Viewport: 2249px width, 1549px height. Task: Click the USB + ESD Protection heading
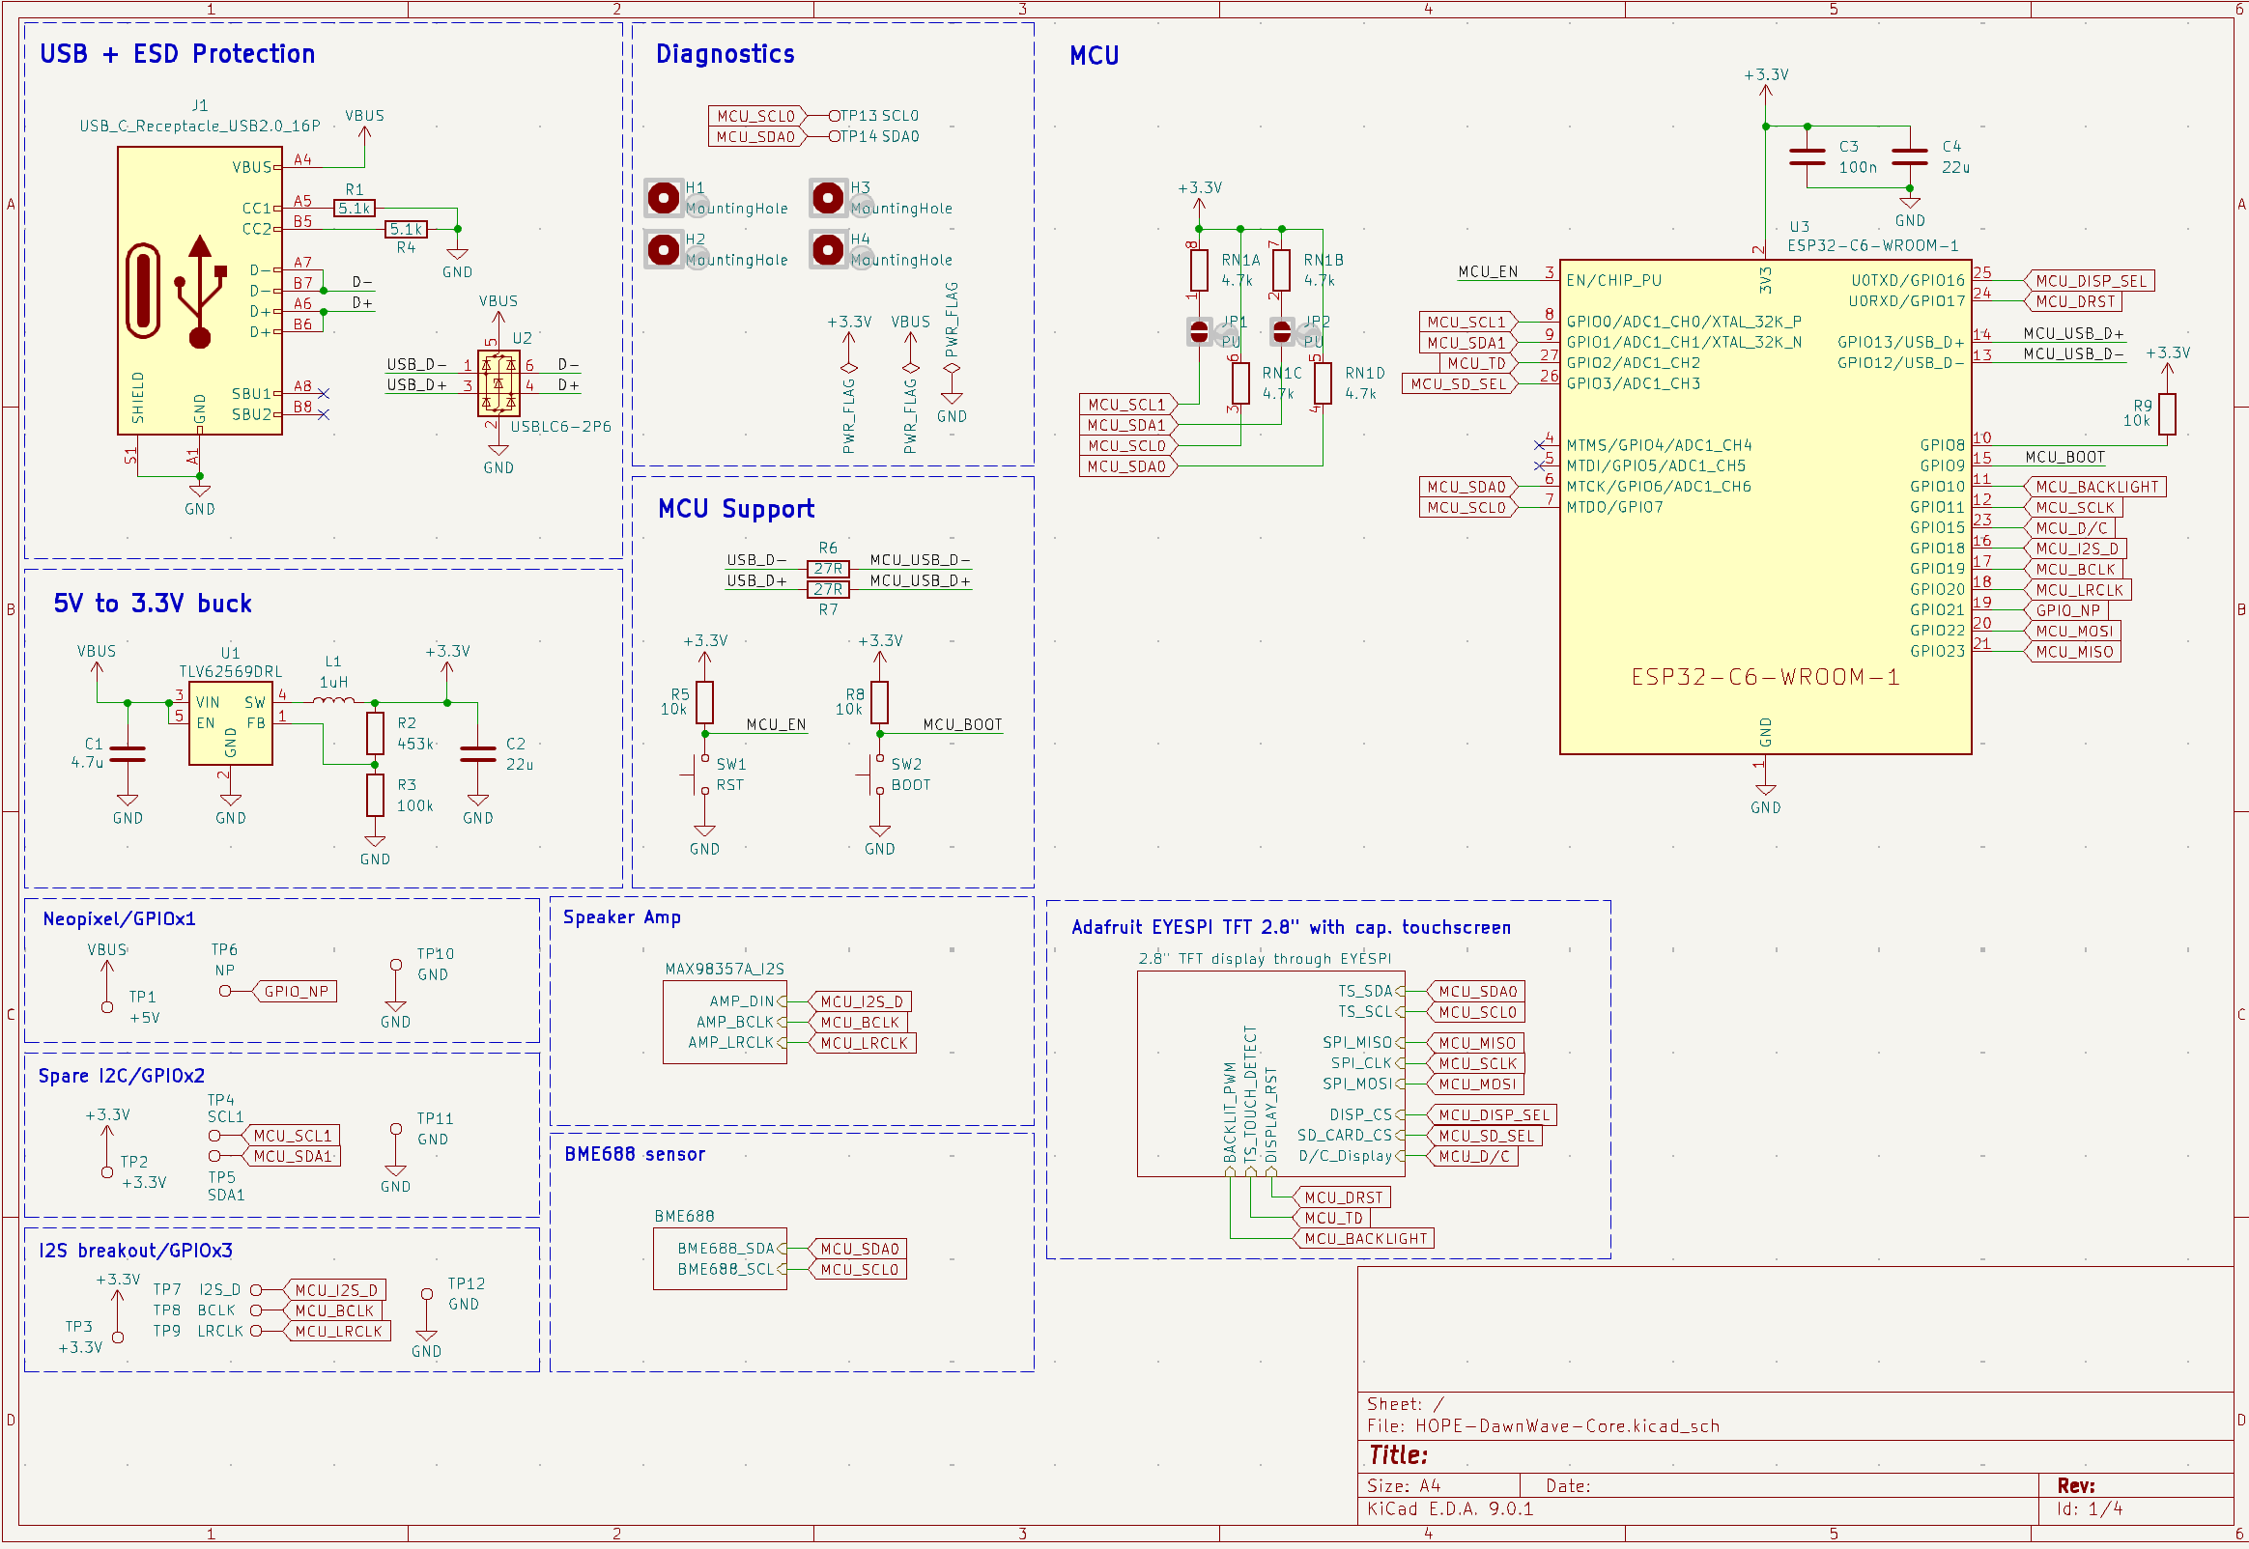pyautogui.click(x=178, y=54)
